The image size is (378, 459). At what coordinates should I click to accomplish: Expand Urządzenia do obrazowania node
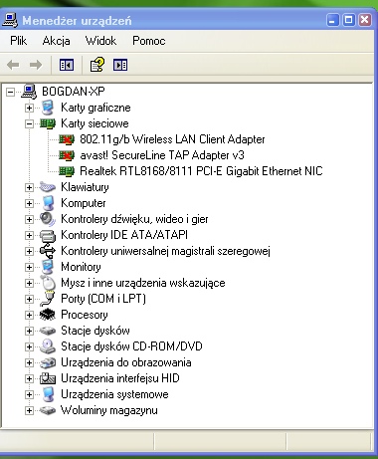(x=29, y=362)
